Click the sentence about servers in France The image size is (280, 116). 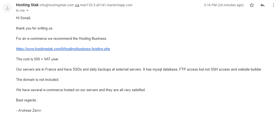click(x=139, y=69)
